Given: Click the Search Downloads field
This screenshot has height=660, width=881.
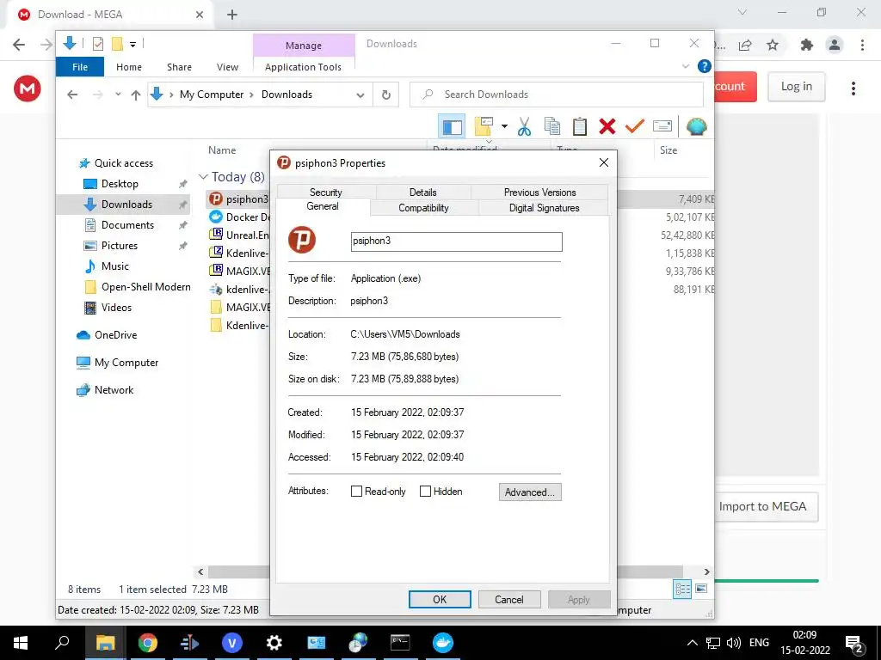Looking at the screenshot, I should [x=557, y=95].
